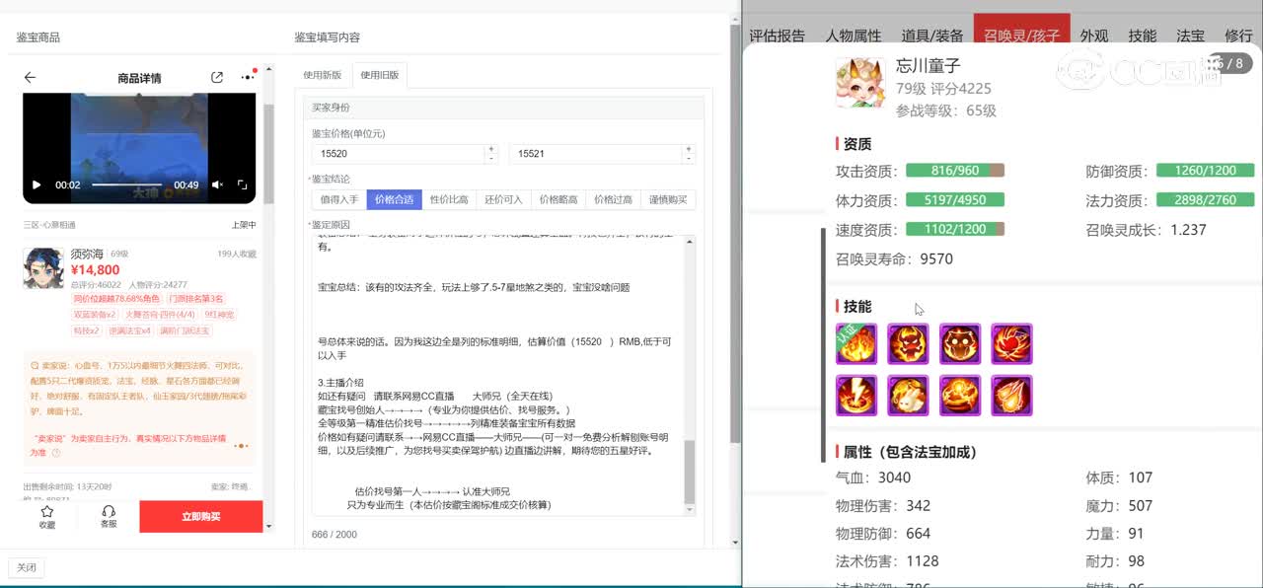Play the product preview video
This screenshot has width=1263, height=588.
37,184
